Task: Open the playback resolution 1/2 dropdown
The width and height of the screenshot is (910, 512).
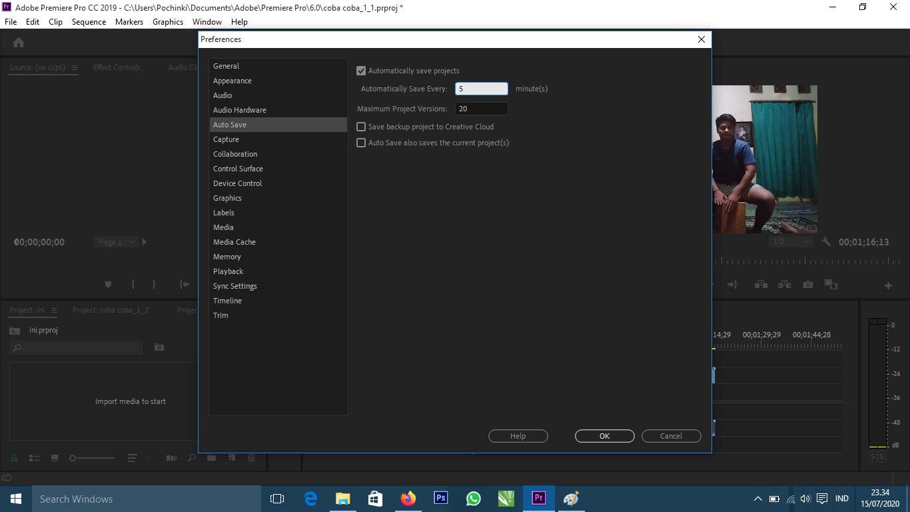Action: 791,241
